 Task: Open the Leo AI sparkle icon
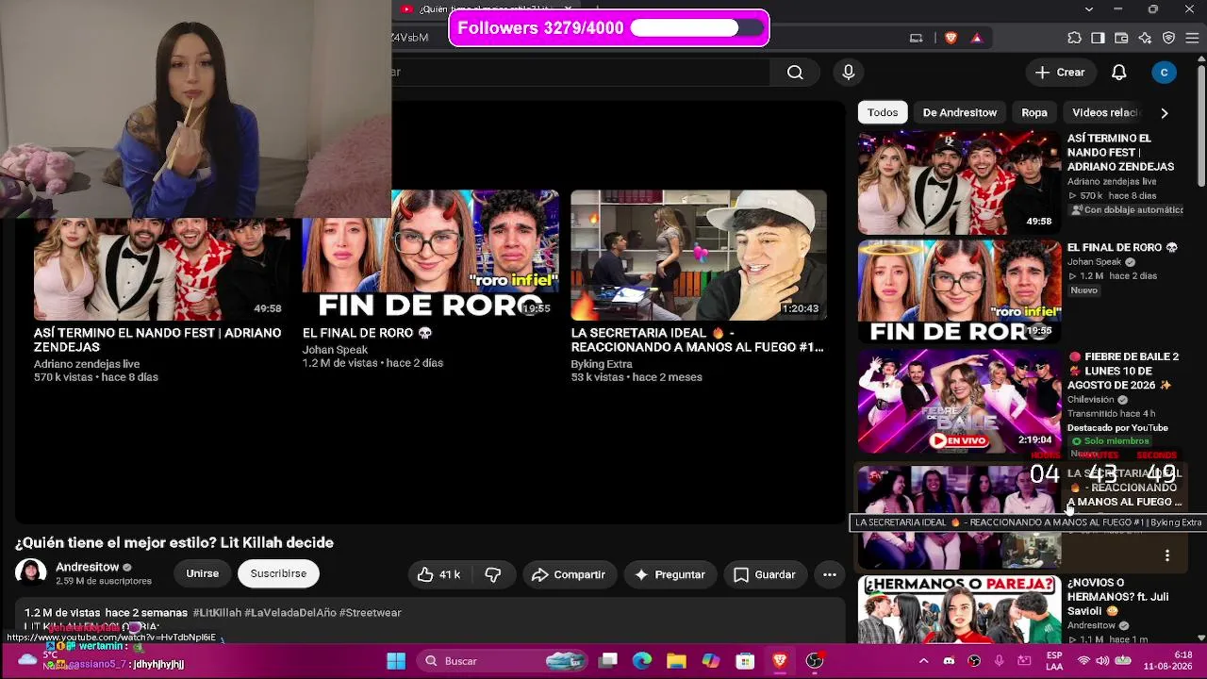tap(1145, 38)
